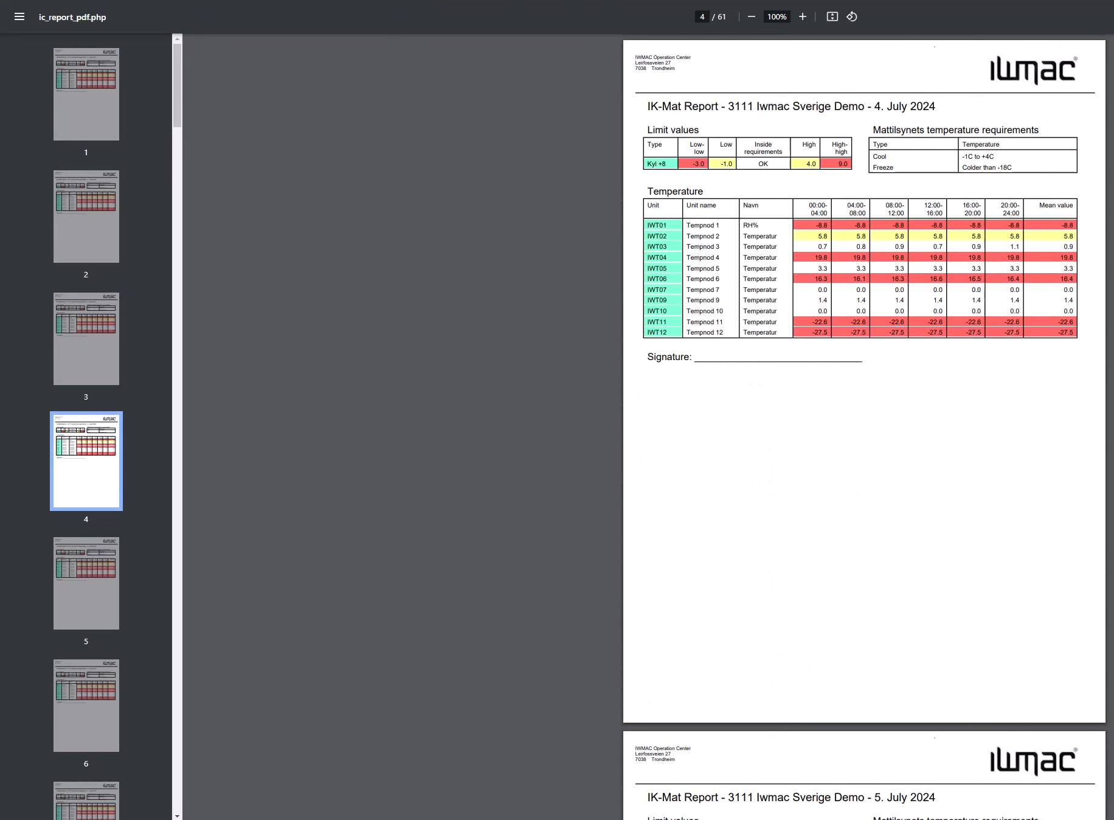Click the Iwmac logo on page 4
The image size is (1114, 820).
(1034, 69)
